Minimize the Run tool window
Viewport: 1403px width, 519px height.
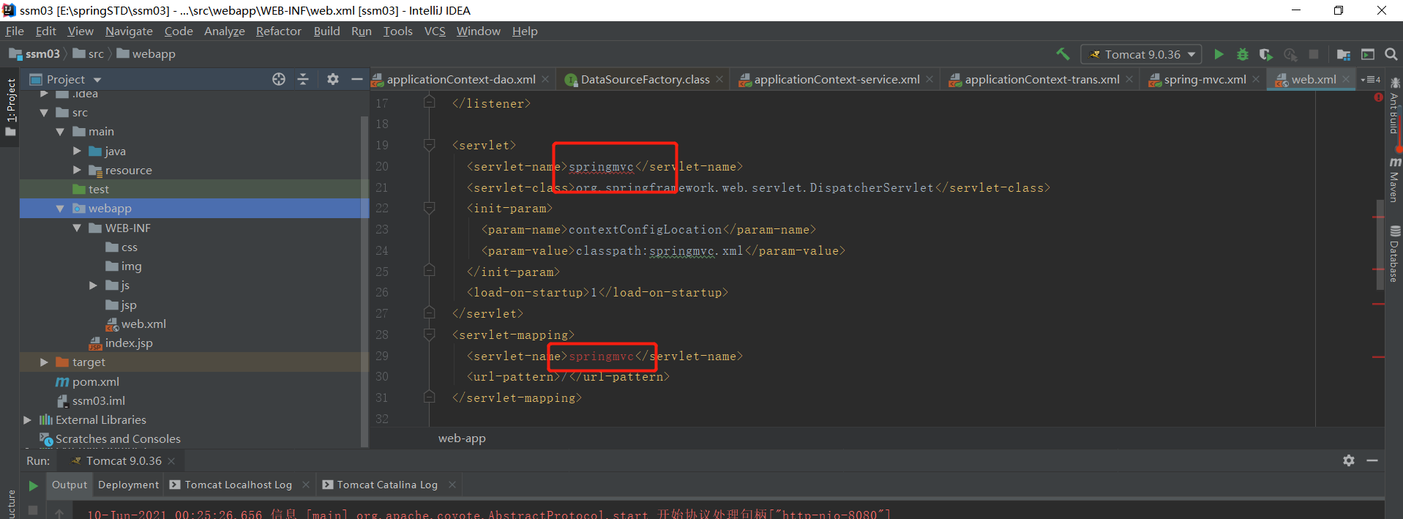point(1372,460)
